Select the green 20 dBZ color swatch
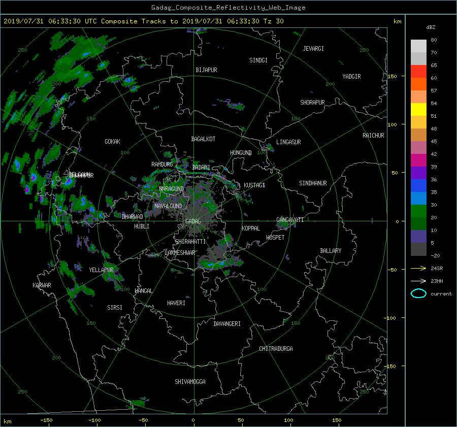457x427 pixels. (418, 211)
